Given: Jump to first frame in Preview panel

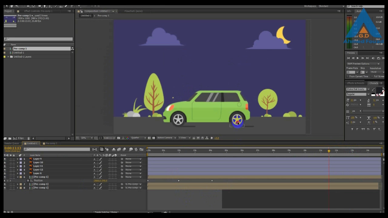Looking at the screenshot, I should [x=348, y=58].
